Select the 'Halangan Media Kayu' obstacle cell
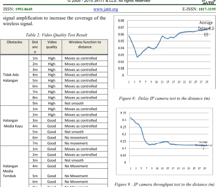 (14, 125)
